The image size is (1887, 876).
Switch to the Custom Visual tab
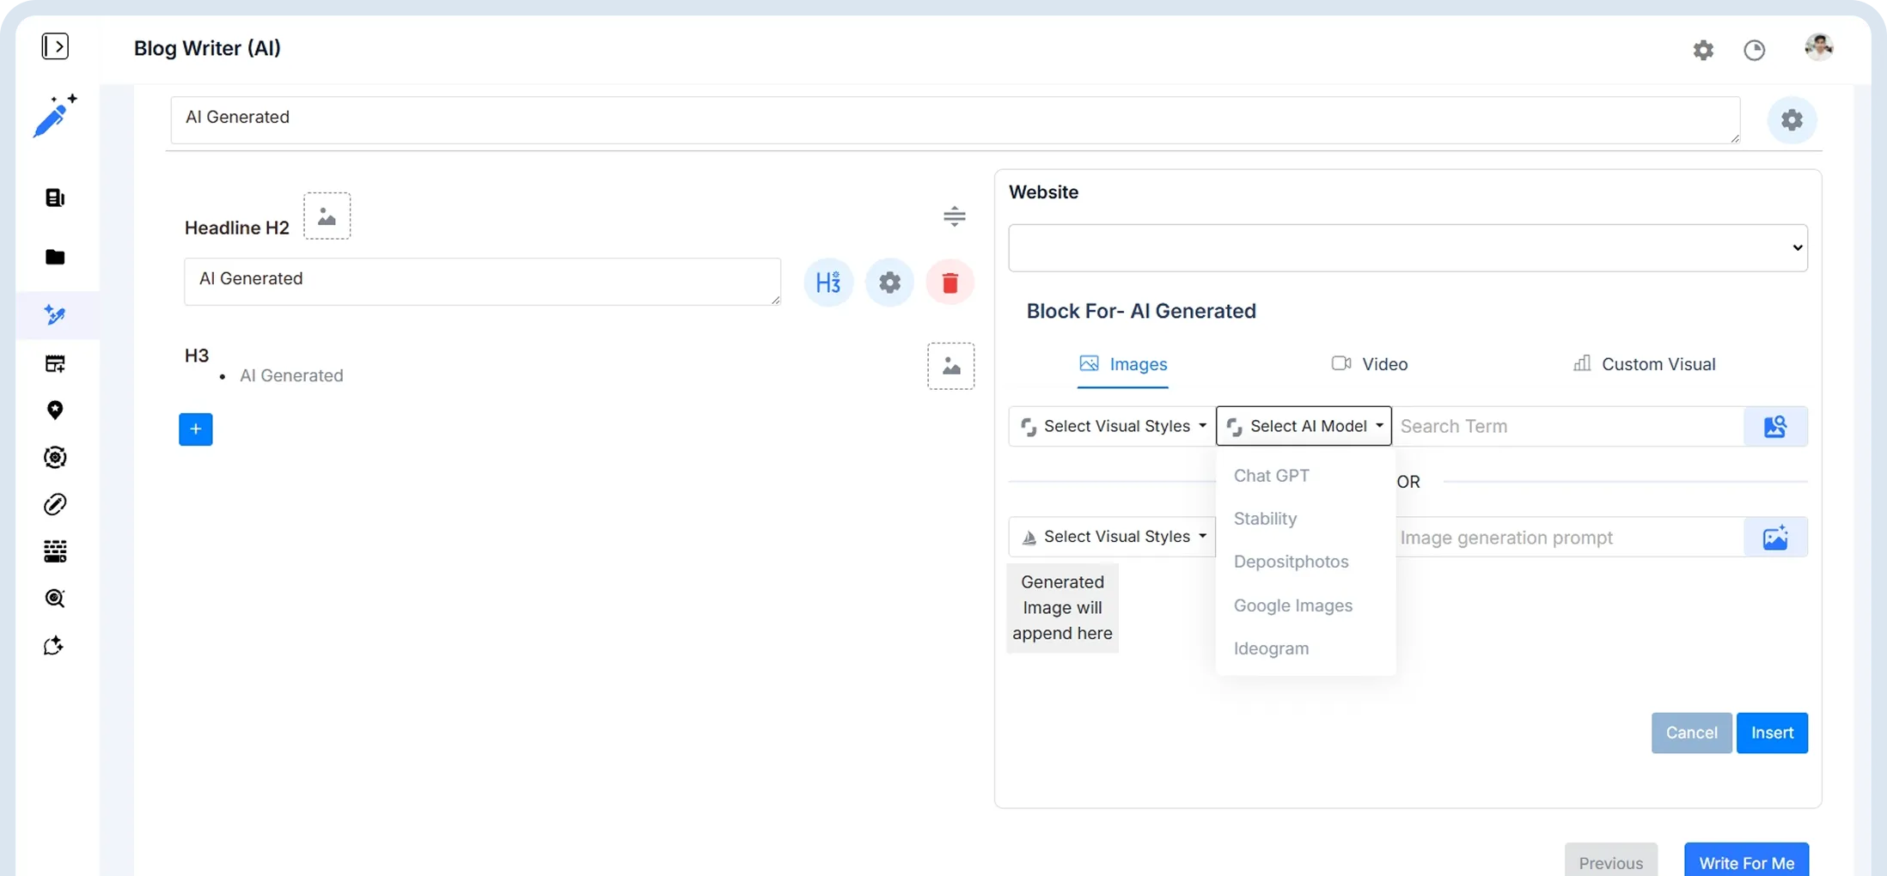pos(1644,364)
